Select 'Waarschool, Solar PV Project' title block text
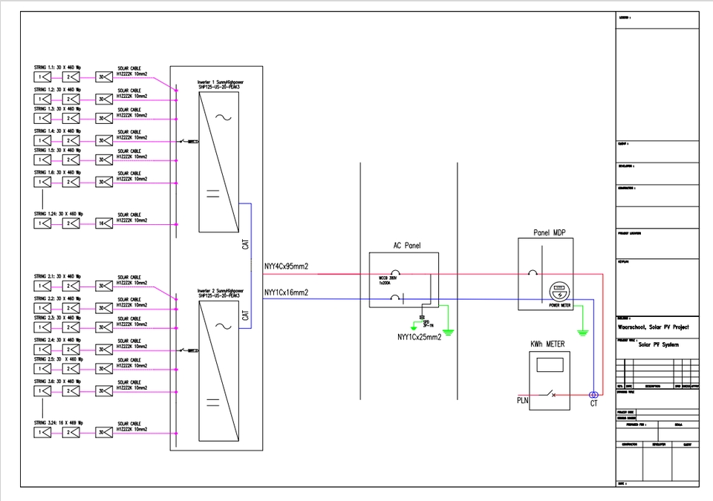 click(653, 327)
